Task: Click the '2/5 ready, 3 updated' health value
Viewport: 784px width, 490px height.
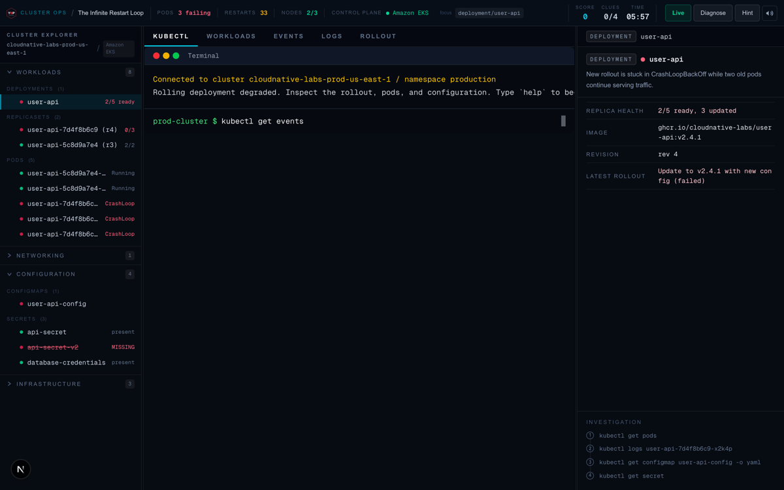Action: 697,111
